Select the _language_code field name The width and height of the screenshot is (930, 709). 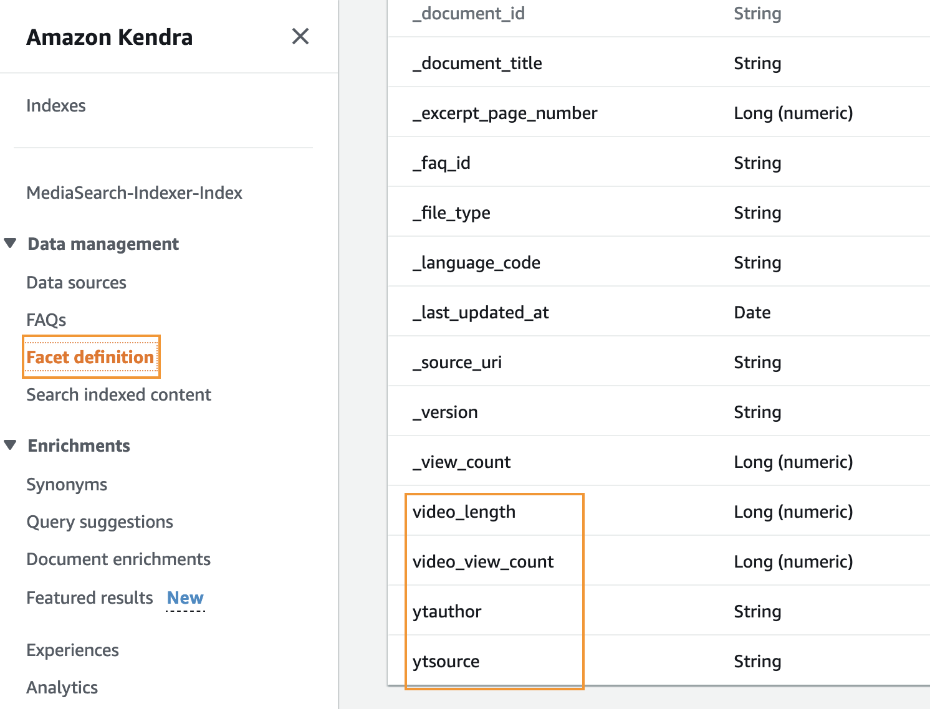click(x=476, y=263)
